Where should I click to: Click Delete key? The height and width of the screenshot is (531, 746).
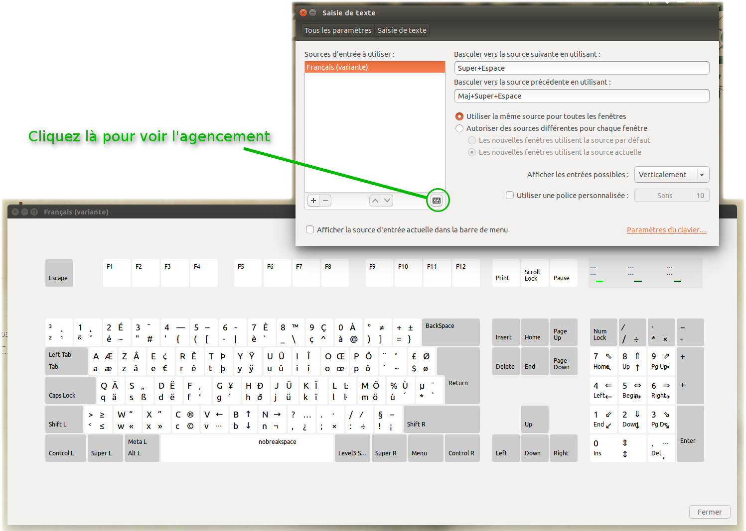[506, 361]
